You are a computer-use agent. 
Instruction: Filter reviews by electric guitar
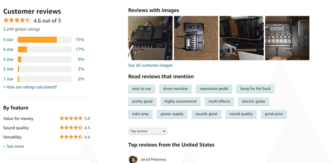(x=254, y=101)
